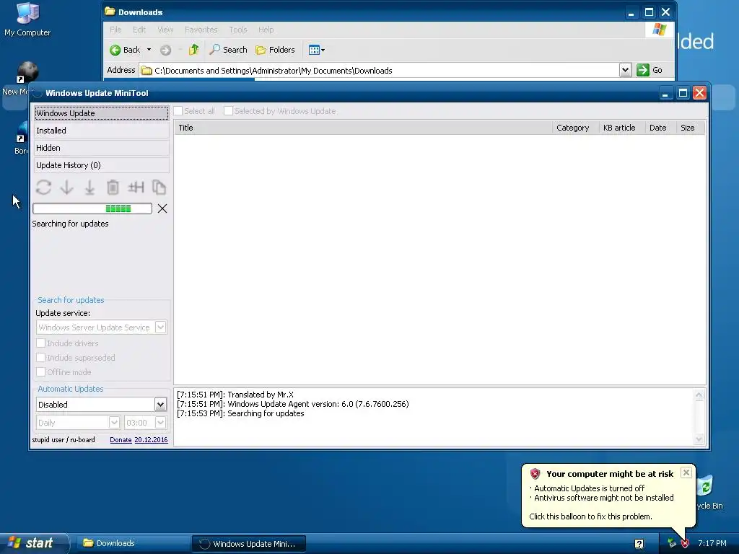Click the Start button
The height and width of the screenshot is (554, 739).
[x=33, y=543]
